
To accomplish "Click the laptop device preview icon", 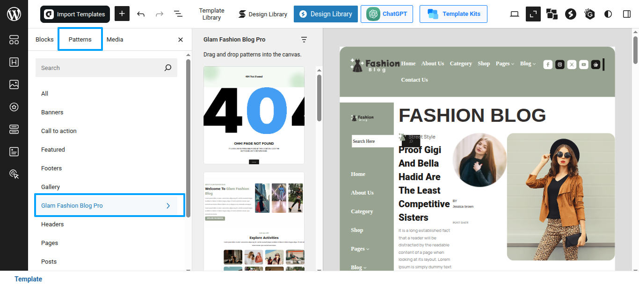I will click(x=515, y=14).
